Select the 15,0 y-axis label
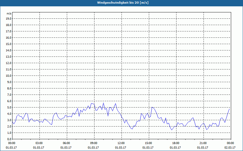243x151 pixels. pyautogui.click(x=9, y=44)
